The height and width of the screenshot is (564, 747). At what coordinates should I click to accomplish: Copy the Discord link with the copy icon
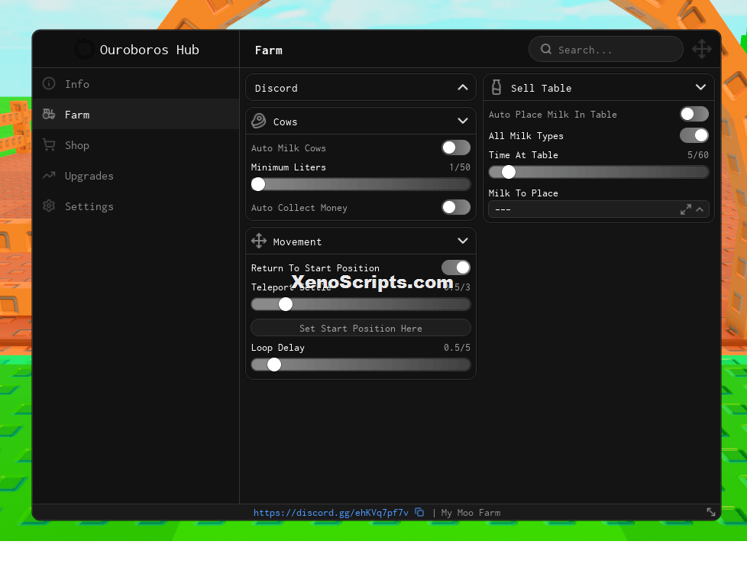[x=419, y=512]
